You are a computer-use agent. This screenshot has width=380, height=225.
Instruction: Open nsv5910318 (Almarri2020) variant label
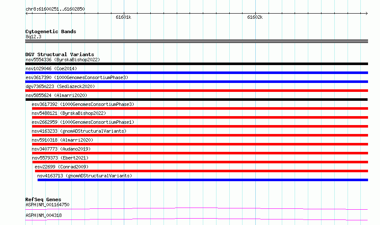pos(62,140)
